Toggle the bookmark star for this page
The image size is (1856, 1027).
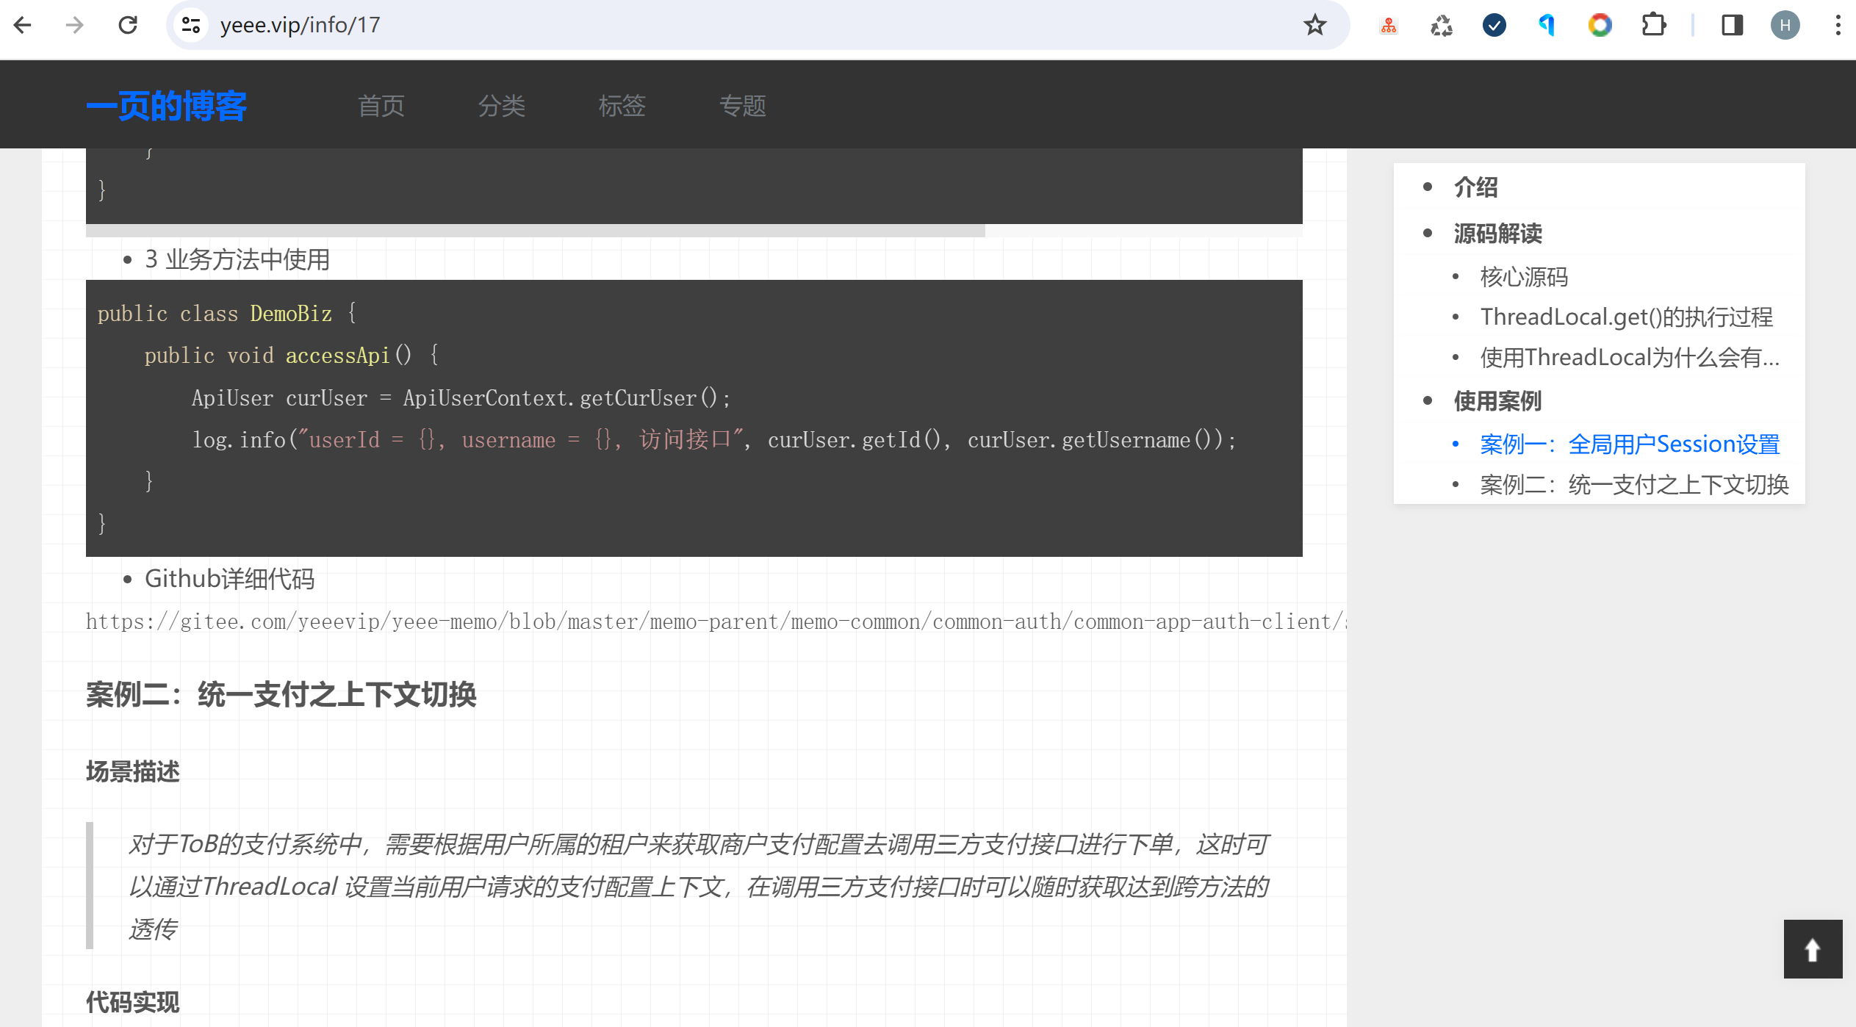[x=1315, y=24]
